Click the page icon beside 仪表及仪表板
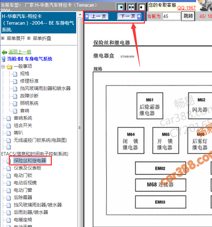 coord(9,168)
